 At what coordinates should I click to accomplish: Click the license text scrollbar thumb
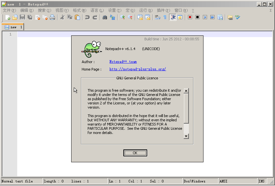coord(186,108)
